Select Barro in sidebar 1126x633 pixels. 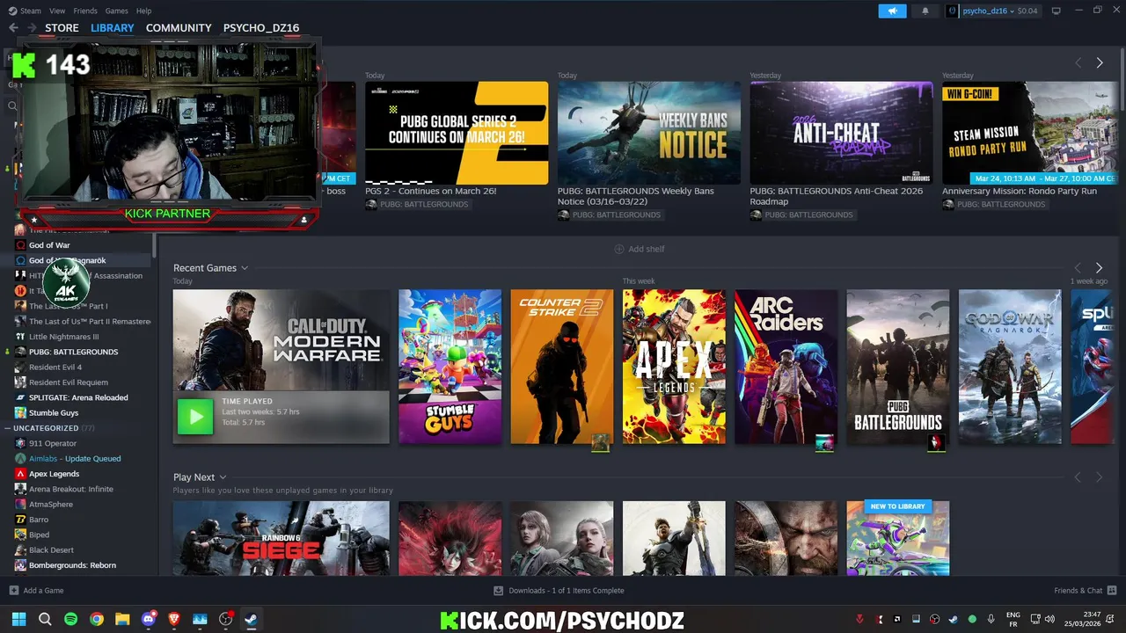(x=39, y=520)
